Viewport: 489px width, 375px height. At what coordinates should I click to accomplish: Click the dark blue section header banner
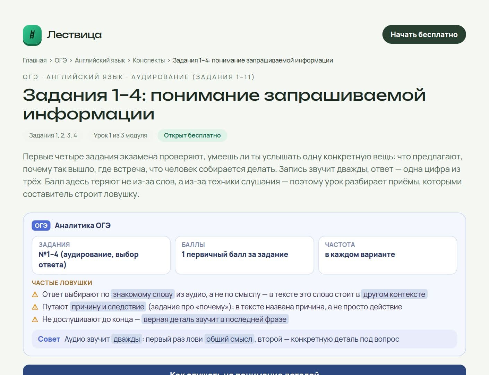pyautogui.click(x=244, y=370)
